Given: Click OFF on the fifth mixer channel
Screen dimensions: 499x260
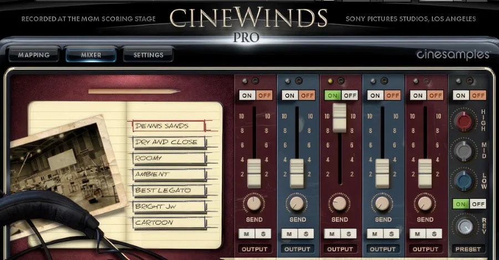Looking at the screenshot, I should click(x=435, y=96).
